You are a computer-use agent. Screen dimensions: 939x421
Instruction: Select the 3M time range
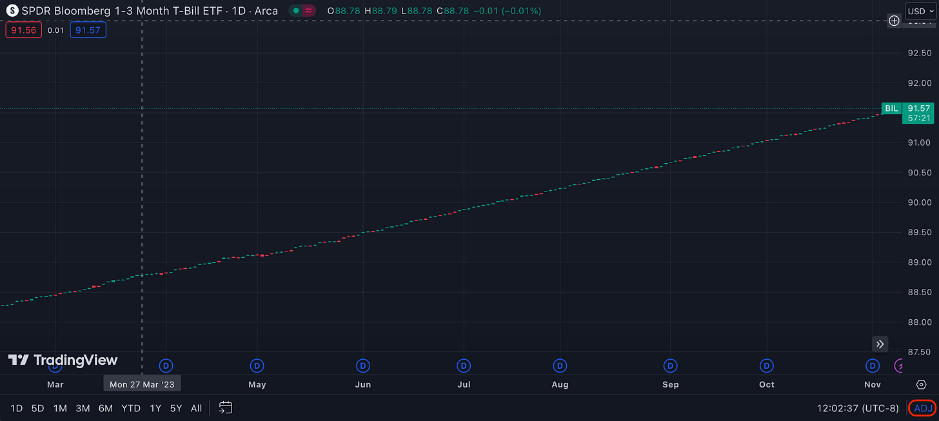pyautogui.click(x=83, y=408)
